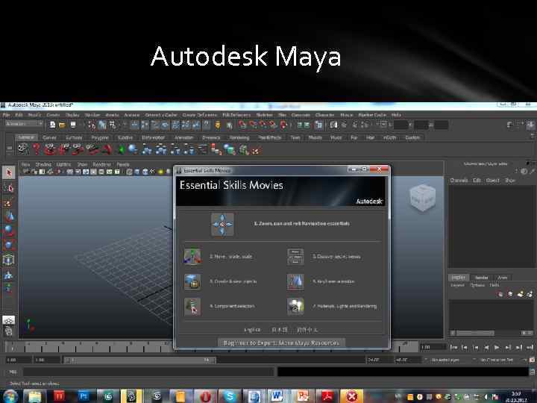Play the Create & view objects movie icon
Viewport: 537px width, 403px height.
point(192,281)
